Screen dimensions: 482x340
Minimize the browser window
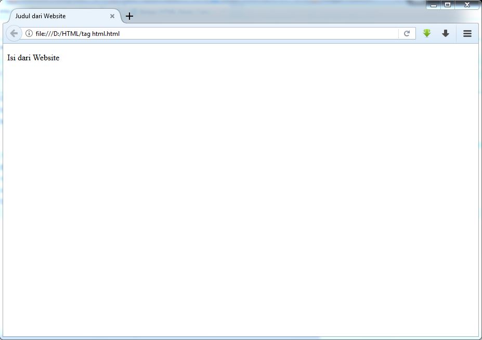[x=433, y=4]
